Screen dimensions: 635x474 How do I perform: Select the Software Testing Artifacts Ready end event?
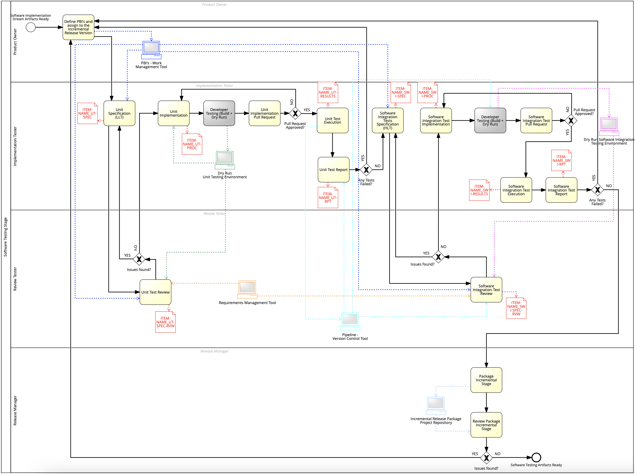[536, 457]
